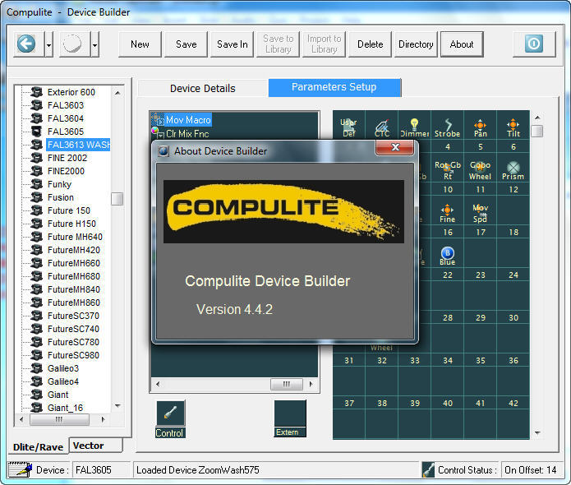Click the FAL3605 device status field
The width and height of the screenshot is (571, 485).
101,469
